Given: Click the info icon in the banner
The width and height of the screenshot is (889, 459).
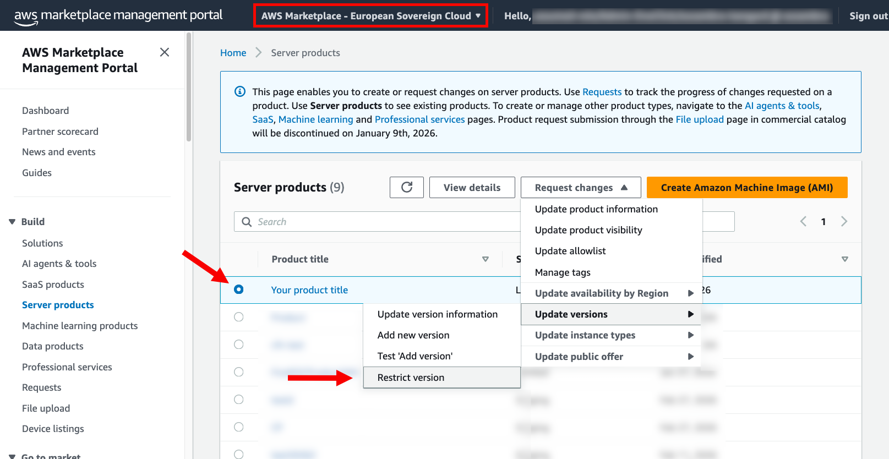Looking at the screenshot, I should (240, 91).
